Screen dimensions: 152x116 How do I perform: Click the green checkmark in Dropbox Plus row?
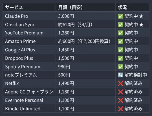pos(120,58)
